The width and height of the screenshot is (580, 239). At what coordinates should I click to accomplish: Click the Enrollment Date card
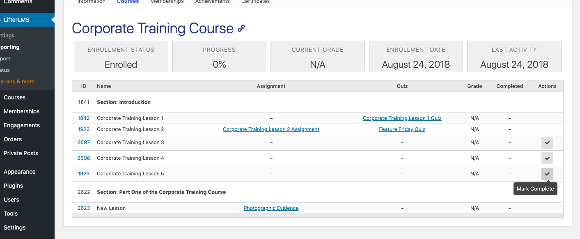[416, 57]
